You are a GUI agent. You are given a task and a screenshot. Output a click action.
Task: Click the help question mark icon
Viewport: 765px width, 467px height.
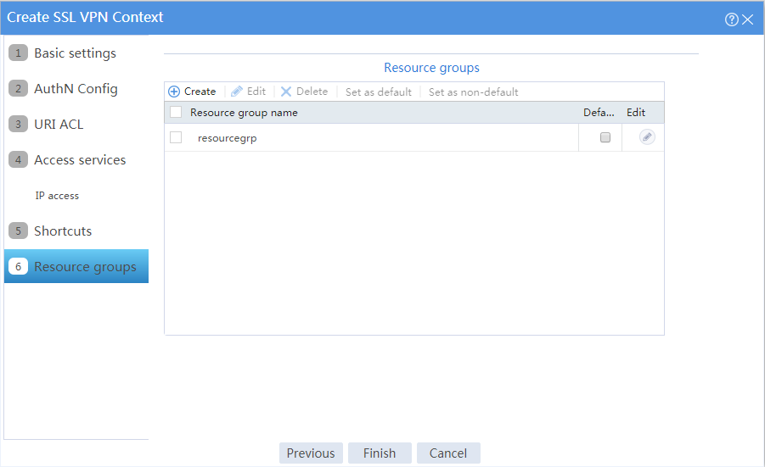click(x=731, y=19)
